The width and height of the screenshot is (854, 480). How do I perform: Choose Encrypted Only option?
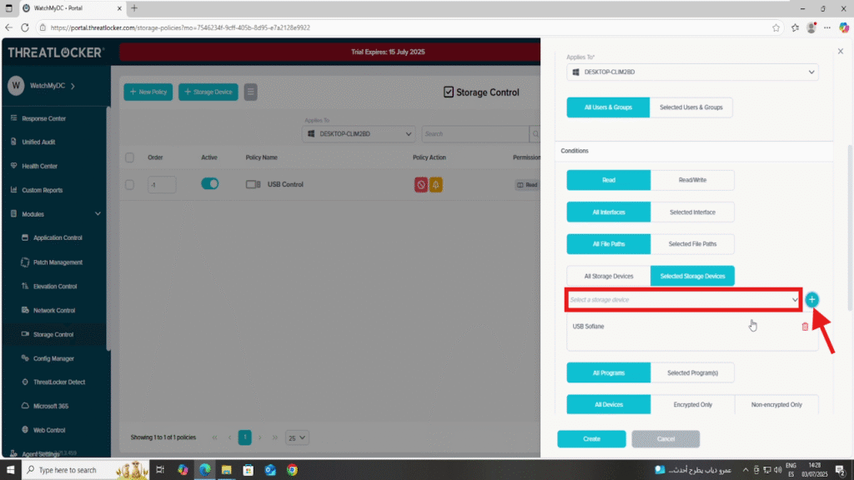(692, 405)
